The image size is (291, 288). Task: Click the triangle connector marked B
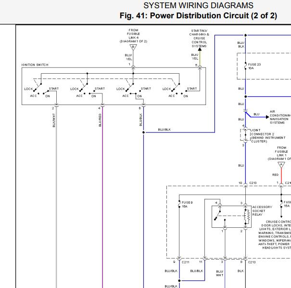click(x=133, y=47)
